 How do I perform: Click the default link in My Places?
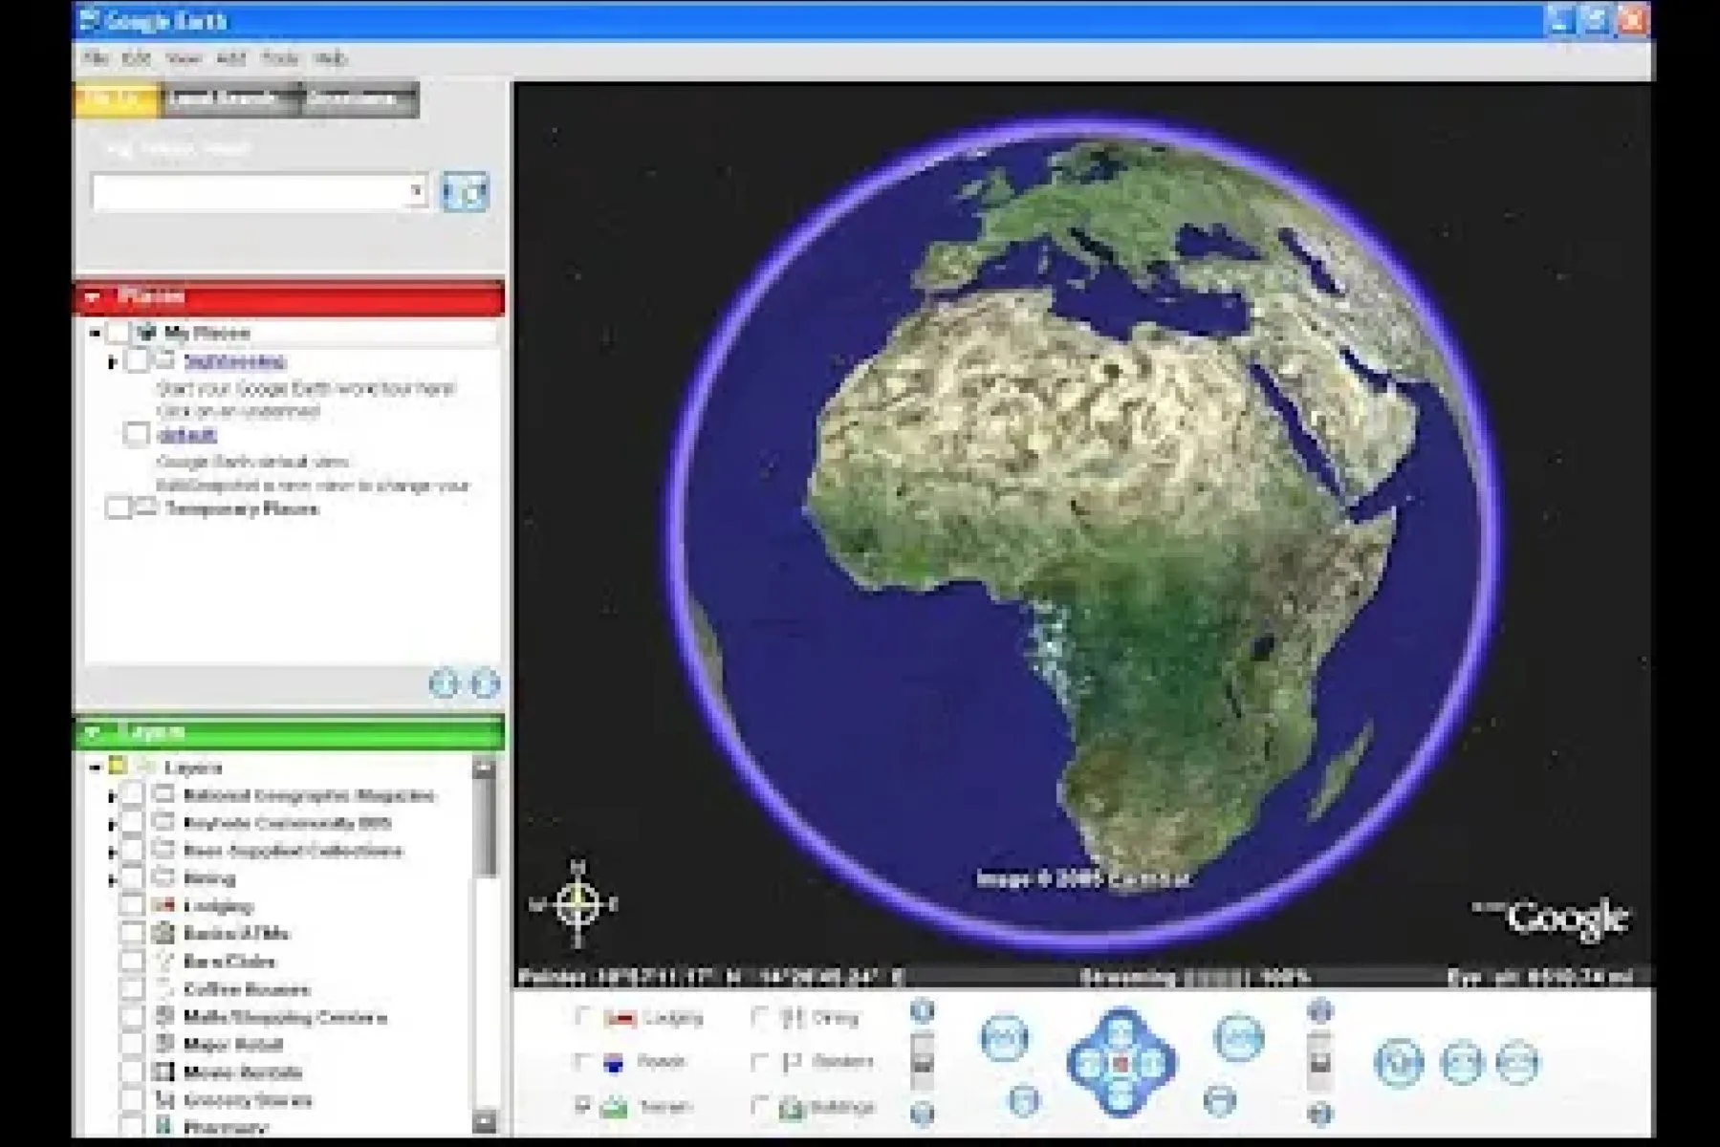coord(187,435)
